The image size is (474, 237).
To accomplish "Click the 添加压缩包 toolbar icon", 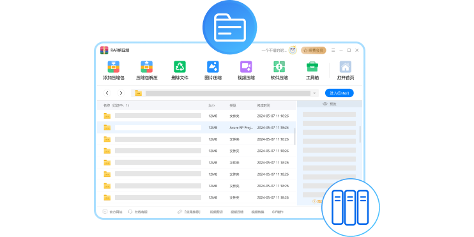I will (x=113, y=67).
